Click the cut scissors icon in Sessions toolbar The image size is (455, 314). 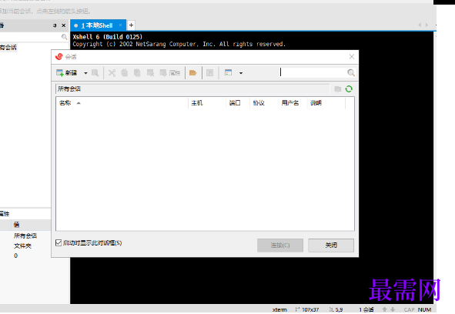pos(112,72)
